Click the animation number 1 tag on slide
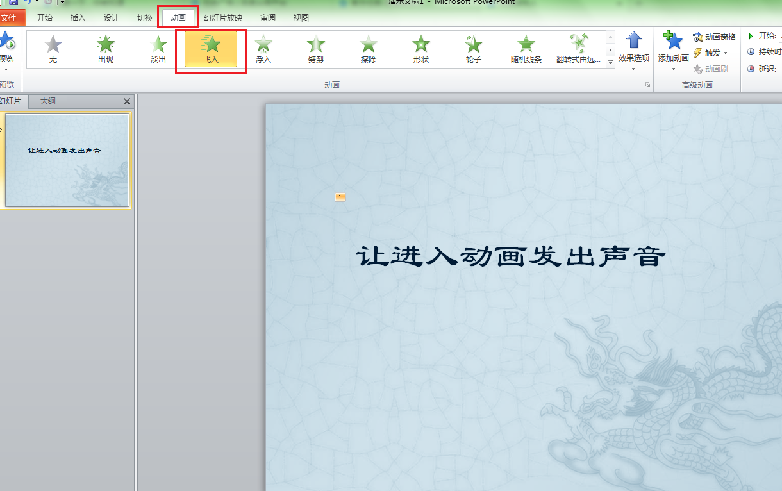The height and width of the screenshot is (491, 782). click(340, 197)
